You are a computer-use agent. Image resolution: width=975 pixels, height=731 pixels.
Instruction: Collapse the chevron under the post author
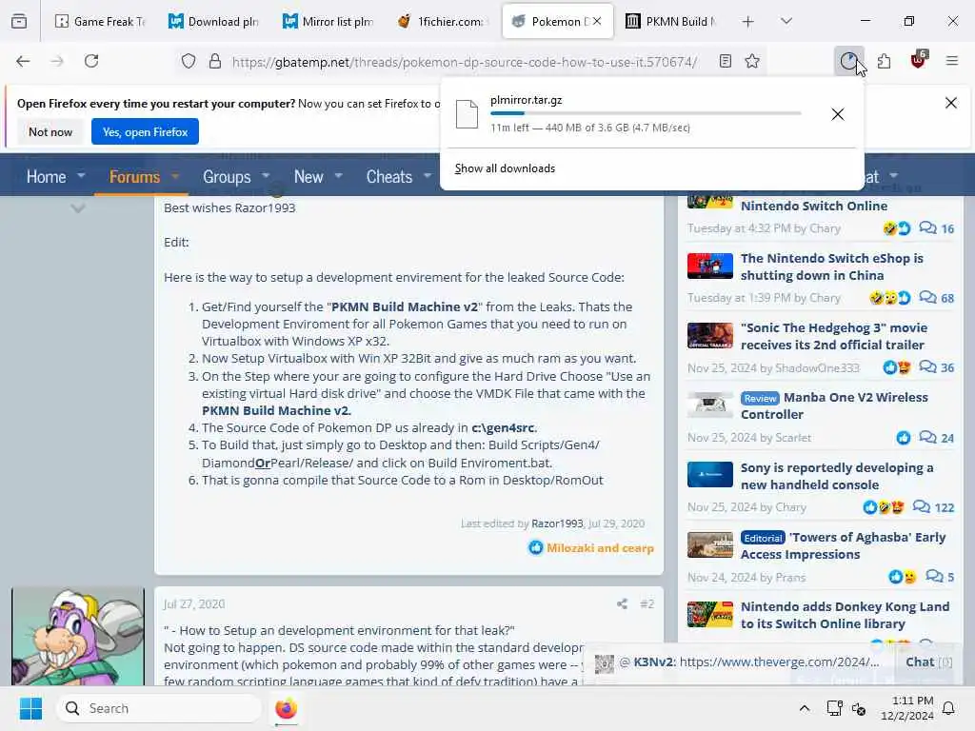click(x=78, y=208)
